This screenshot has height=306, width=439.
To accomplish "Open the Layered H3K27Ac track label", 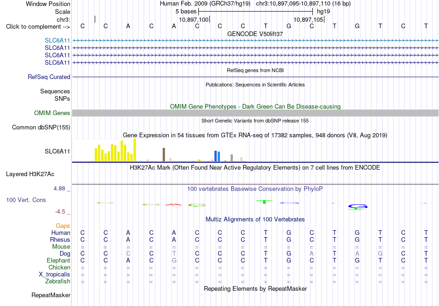I will (x=30, y=174).
